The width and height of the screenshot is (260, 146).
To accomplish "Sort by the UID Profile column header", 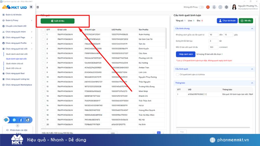I will [116, 30].
